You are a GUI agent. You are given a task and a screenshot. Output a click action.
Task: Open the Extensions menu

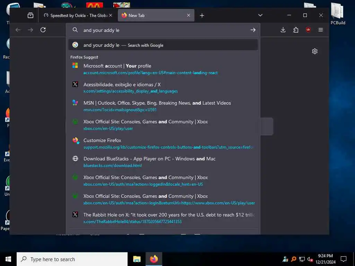coord(296,30)
